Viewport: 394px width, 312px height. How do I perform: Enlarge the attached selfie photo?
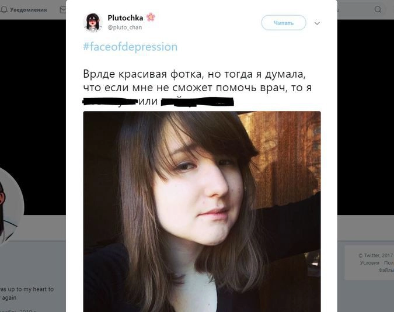pyautogui.click(x=202, y=212)
